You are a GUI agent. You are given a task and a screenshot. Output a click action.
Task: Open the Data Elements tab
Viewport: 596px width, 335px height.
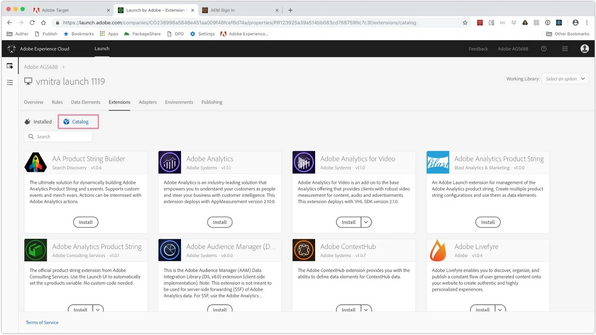(x=86, y=102)
